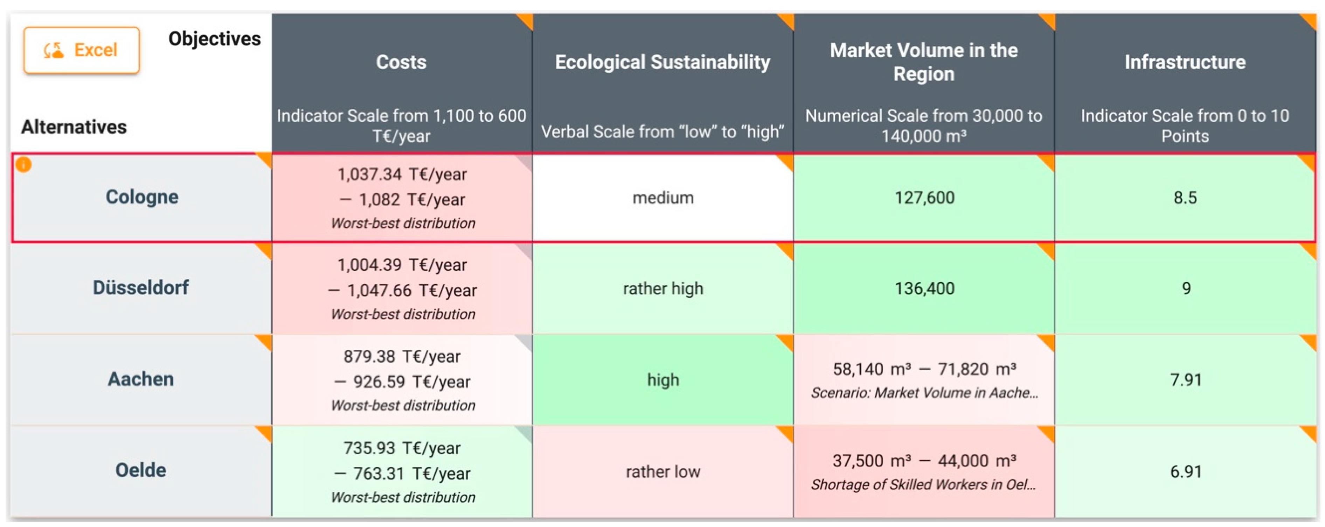Click orange corner marker on Ecological Sustainability header
The image size is (1325, 527).
pyautogui.click(x=788, y=20)
